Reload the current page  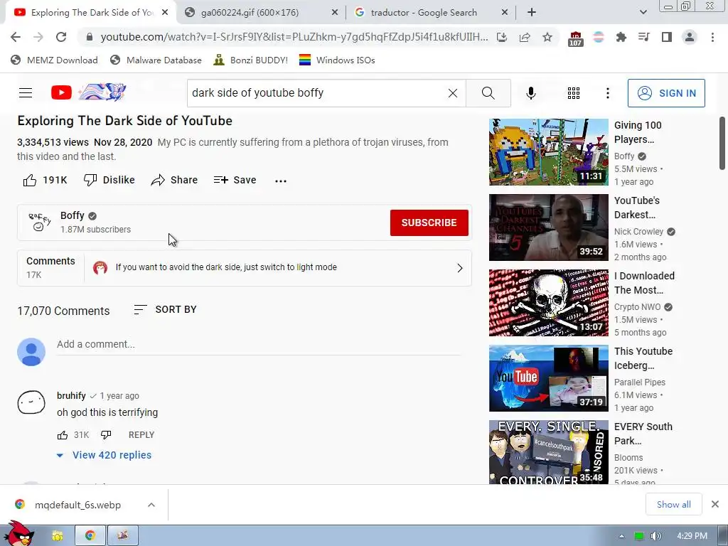coord(61,37)
